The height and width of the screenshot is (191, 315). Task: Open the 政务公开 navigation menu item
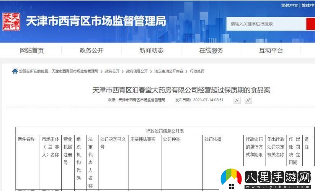pyautogui.click(x=91, y=50)
